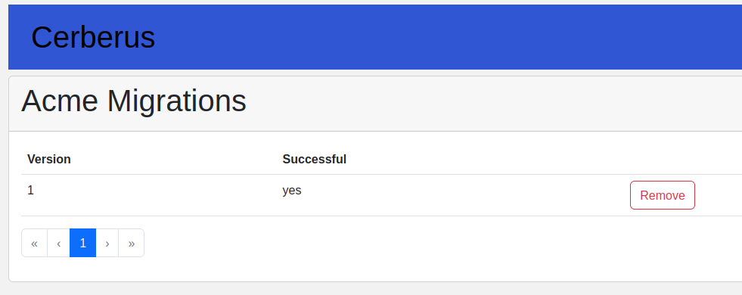The height and width of the screenshot is (295, 742).
Task: Click the Successful column header
Action: tap(314, 159)
